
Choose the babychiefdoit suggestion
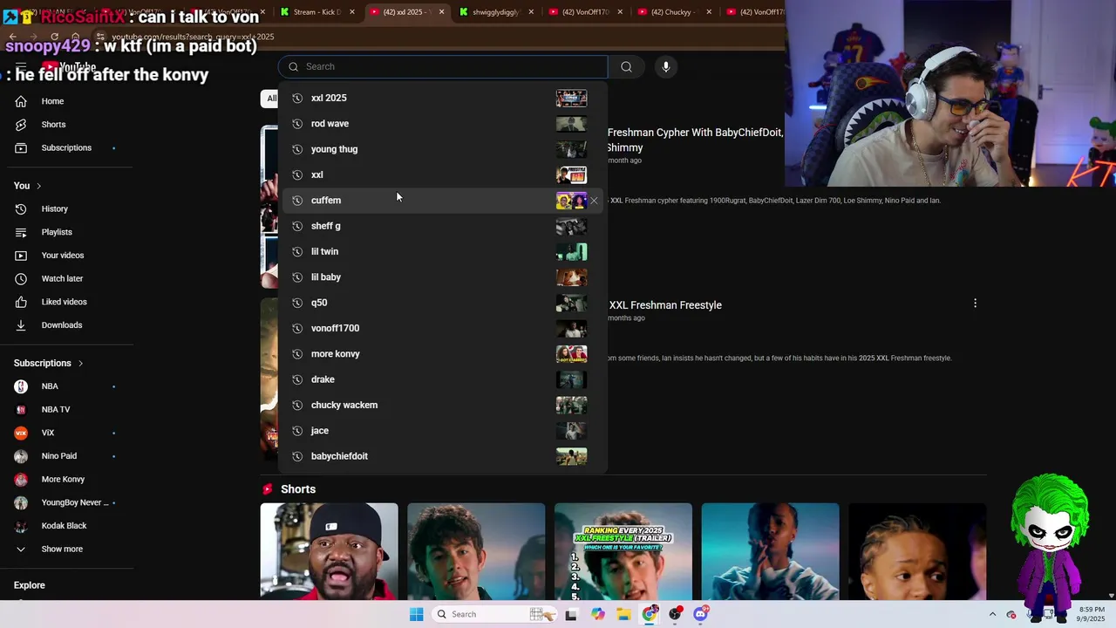pos(442,456)
